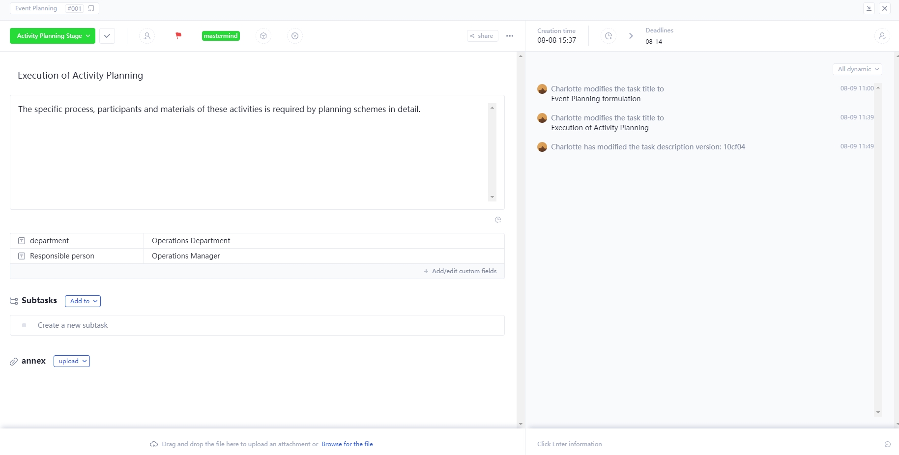Open the All dynamic filter dropdown

pyautogui.click(x=857, y=69)
